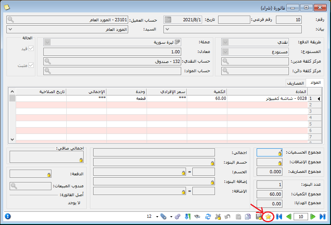Toggle the قيد checkbox
Image resolution: width=331 pixels, height=225 pixels.
(31, 49)
